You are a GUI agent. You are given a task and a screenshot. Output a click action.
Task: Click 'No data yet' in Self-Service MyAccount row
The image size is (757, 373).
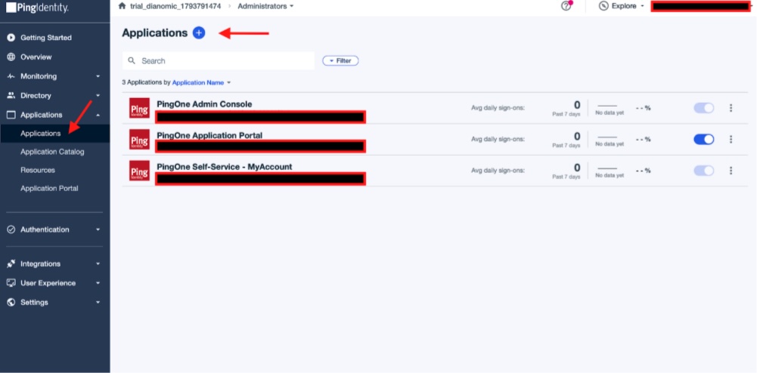pyautogui.click(x=610, y=175)
